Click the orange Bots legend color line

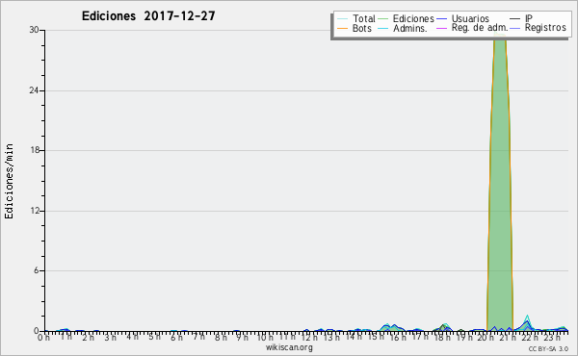click(x=342, y=29)
